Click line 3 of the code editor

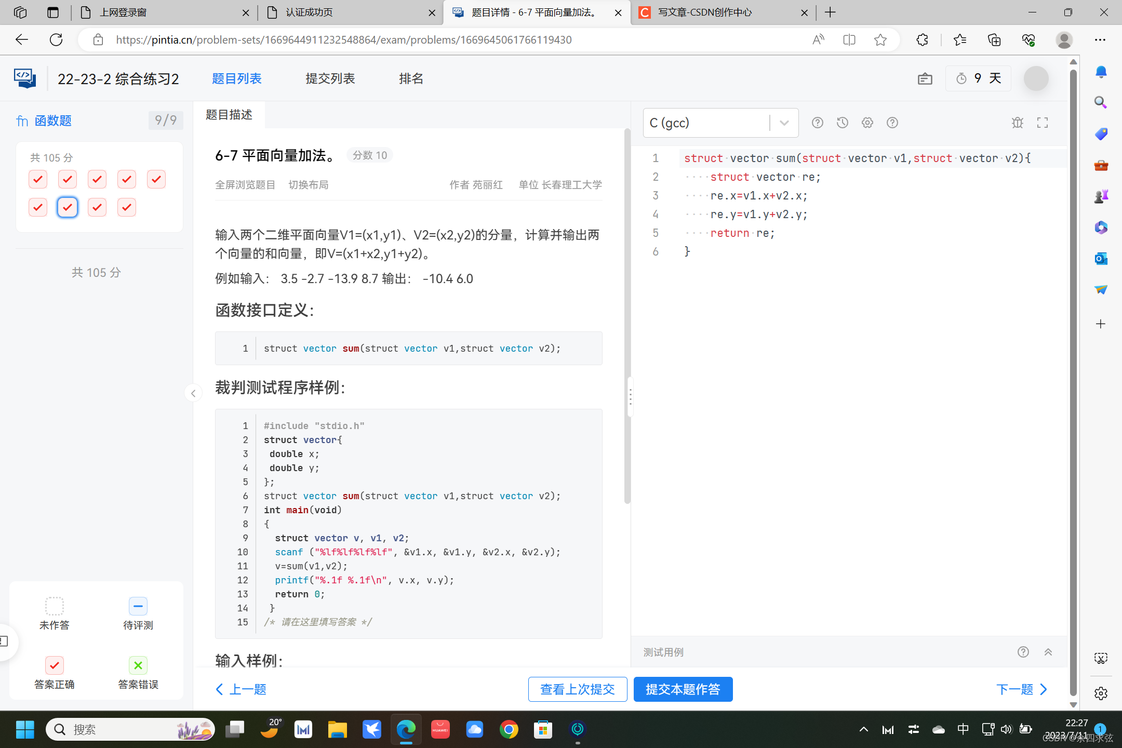[x=873, y=196]
